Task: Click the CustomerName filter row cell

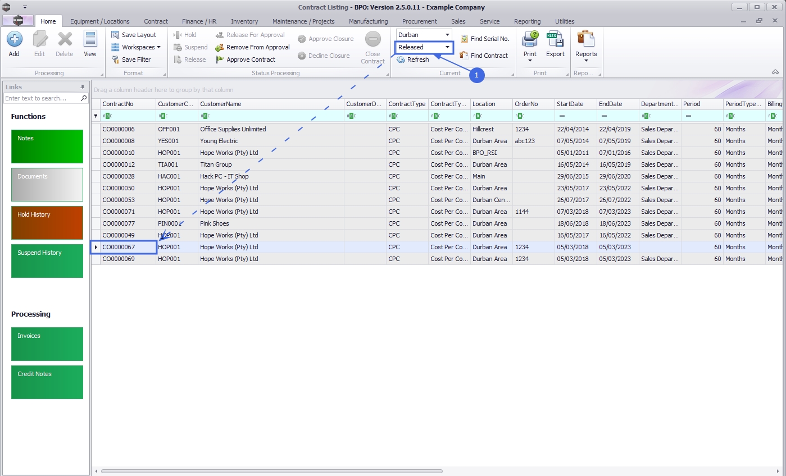Action: coord(271,116)
